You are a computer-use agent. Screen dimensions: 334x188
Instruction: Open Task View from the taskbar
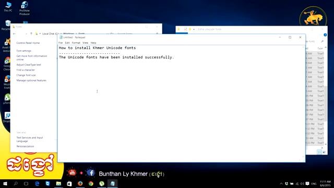[x=26, y=183]
